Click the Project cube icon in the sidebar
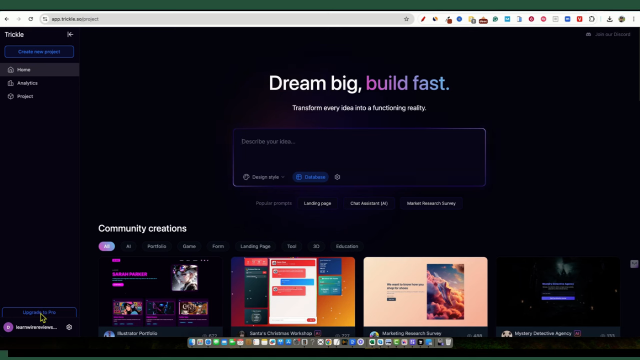Screen dimensions: 640x360 click(11, 96)
